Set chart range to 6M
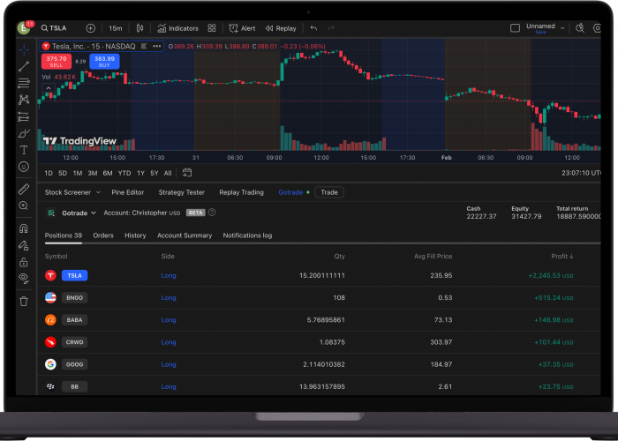Screen dimensions: 618x441 (x=108, y=173)
